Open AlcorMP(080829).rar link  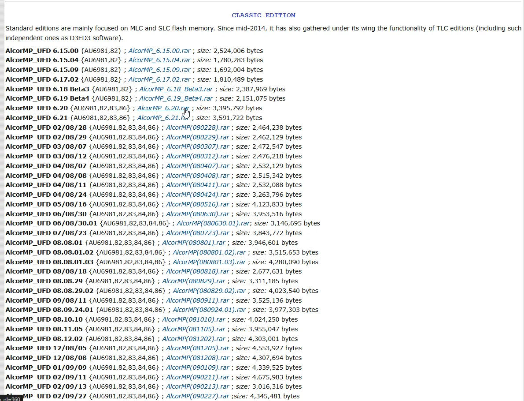[x=193, y=281]
